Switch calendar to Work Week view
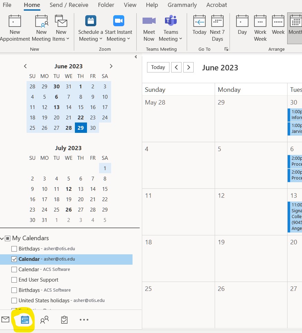Image resolution: width=302 pixels, height=333 pixels. 260,28
